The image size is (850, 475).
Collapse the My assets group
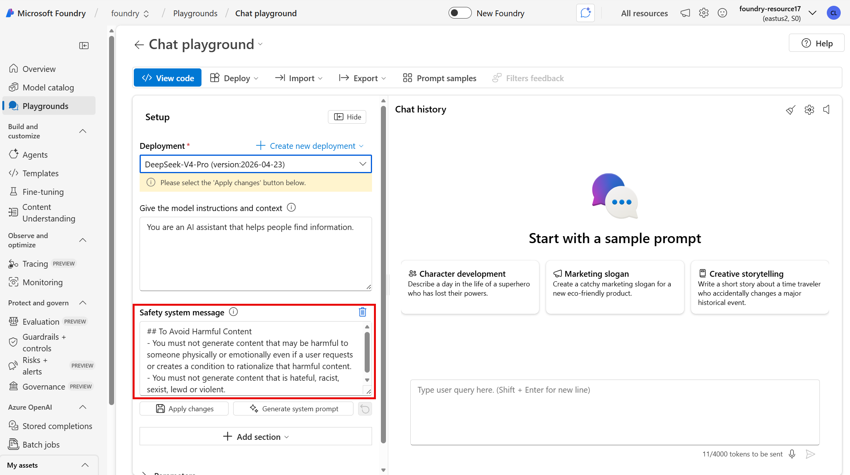coord(85,465)
